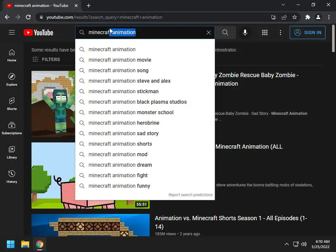
Task: Select 'minecraft animation sad story' suggestion
Action: [x=145, y=133]
